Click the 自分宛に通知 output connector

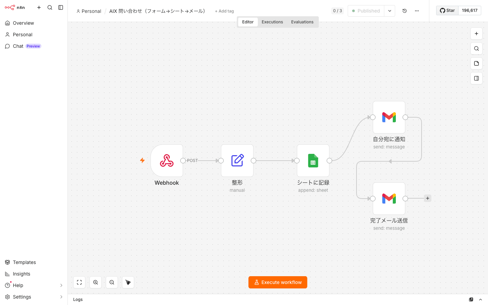pyautogui.click(x=405, y=117)
